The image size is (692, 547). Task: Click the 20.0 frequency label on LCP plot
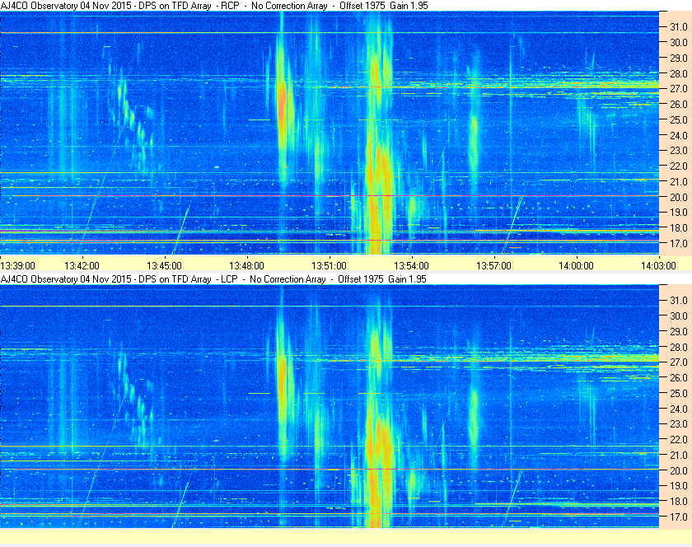click(x=679, y=470)
